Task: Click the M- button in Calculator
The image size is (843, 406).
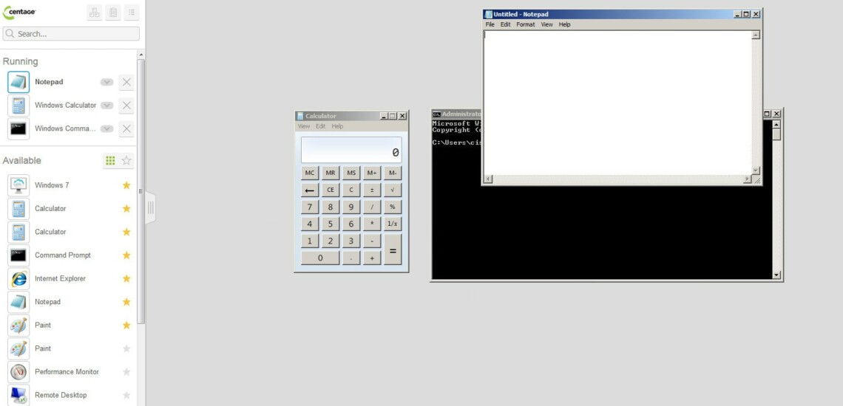Action: (393, 173)
